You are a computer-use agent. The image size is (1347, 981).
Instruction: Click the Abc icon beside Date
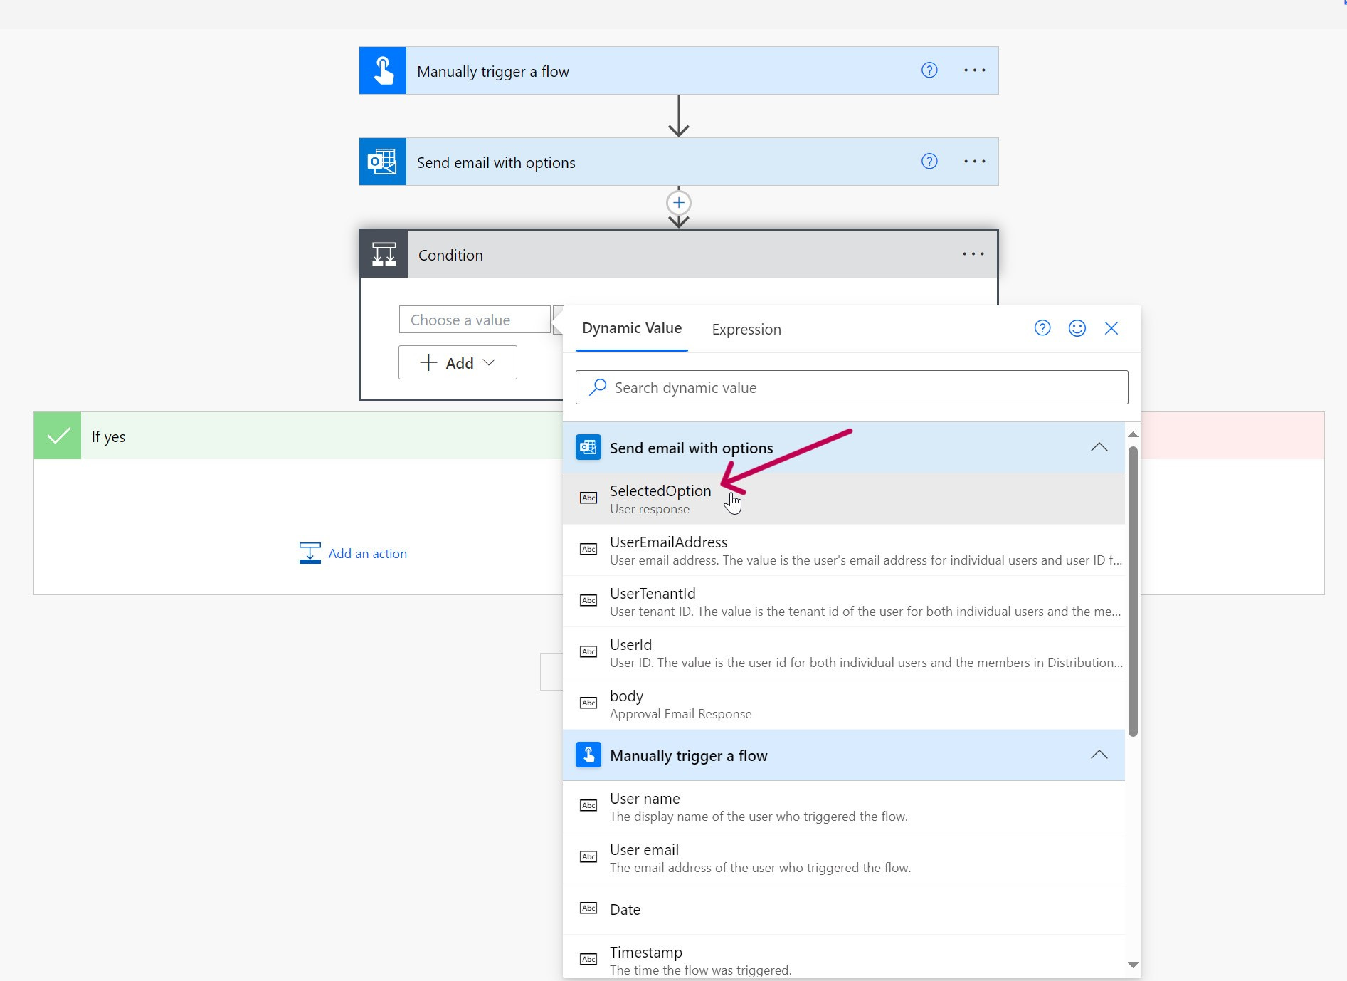[588, 908]
